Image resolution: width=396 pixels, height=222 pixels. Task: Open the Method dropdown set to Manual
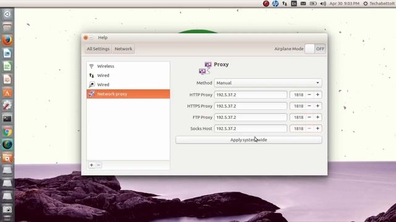tap(268, 83)
